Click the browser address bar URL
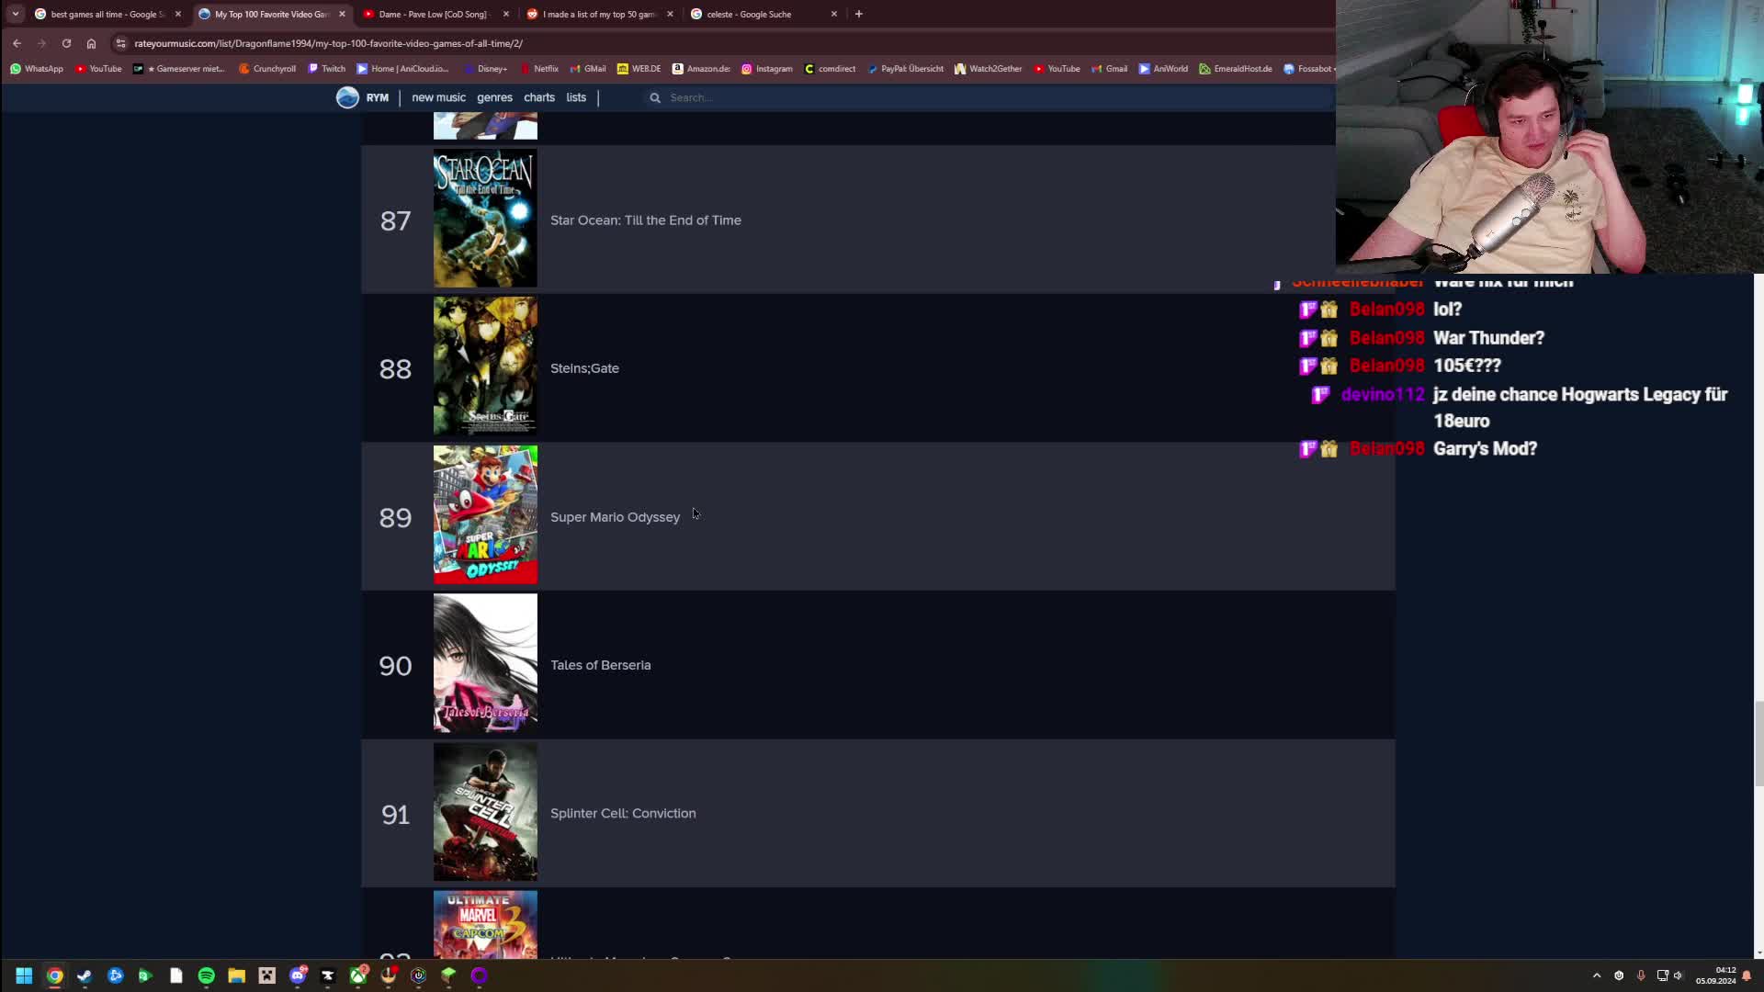Viewport: 1764px width, 992px height. (328, 43)
